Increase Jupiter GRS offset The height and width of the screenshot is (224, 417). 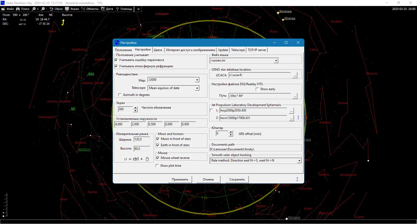click(x=231, y=132)
